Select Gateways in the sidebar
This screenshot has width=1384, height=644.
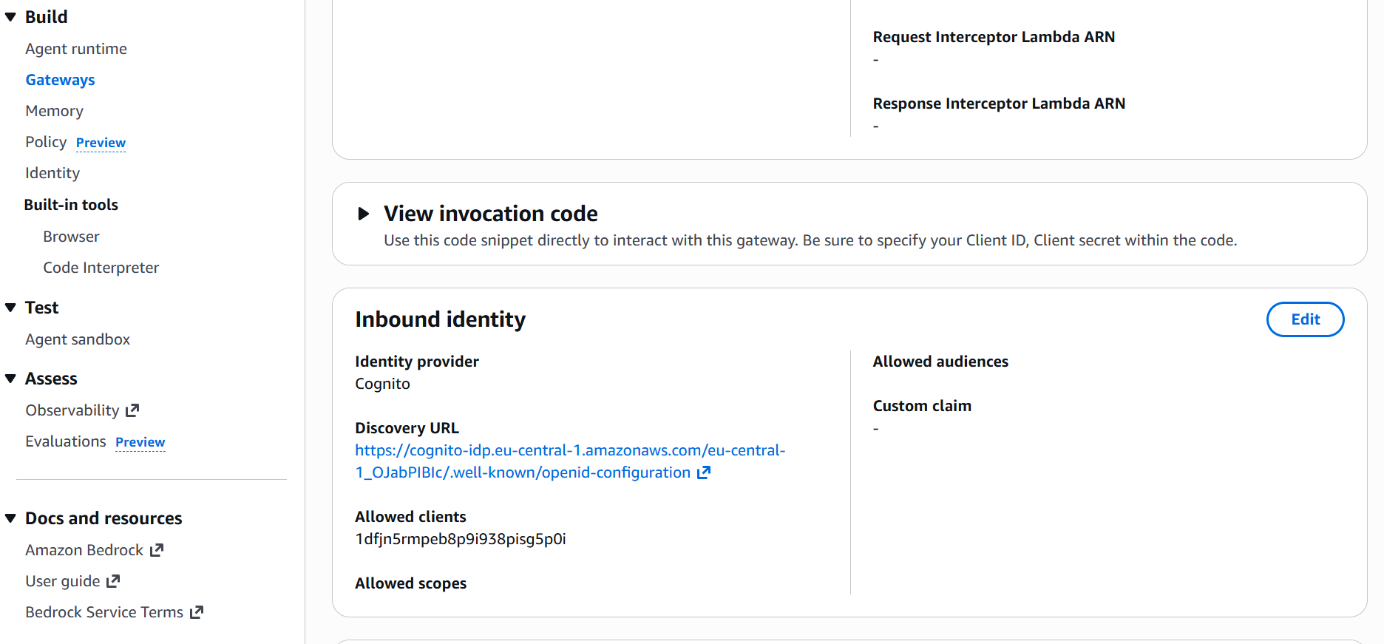pyautogui.click(x=60, y=80)
